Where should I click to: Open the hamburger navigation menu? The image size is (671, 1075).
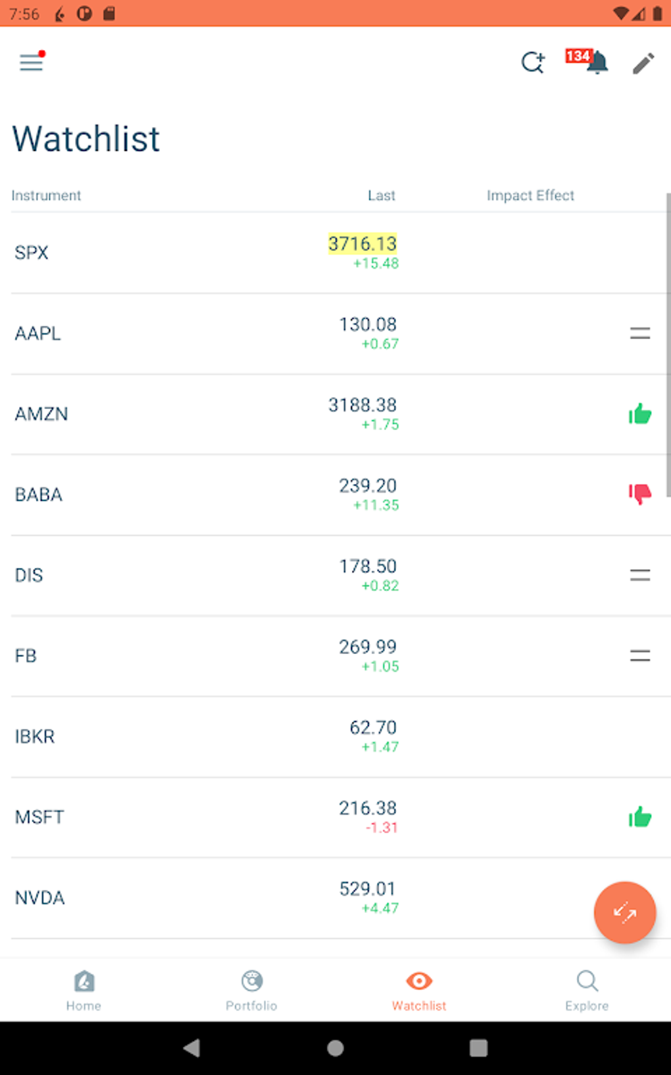[x=31, y=63]
